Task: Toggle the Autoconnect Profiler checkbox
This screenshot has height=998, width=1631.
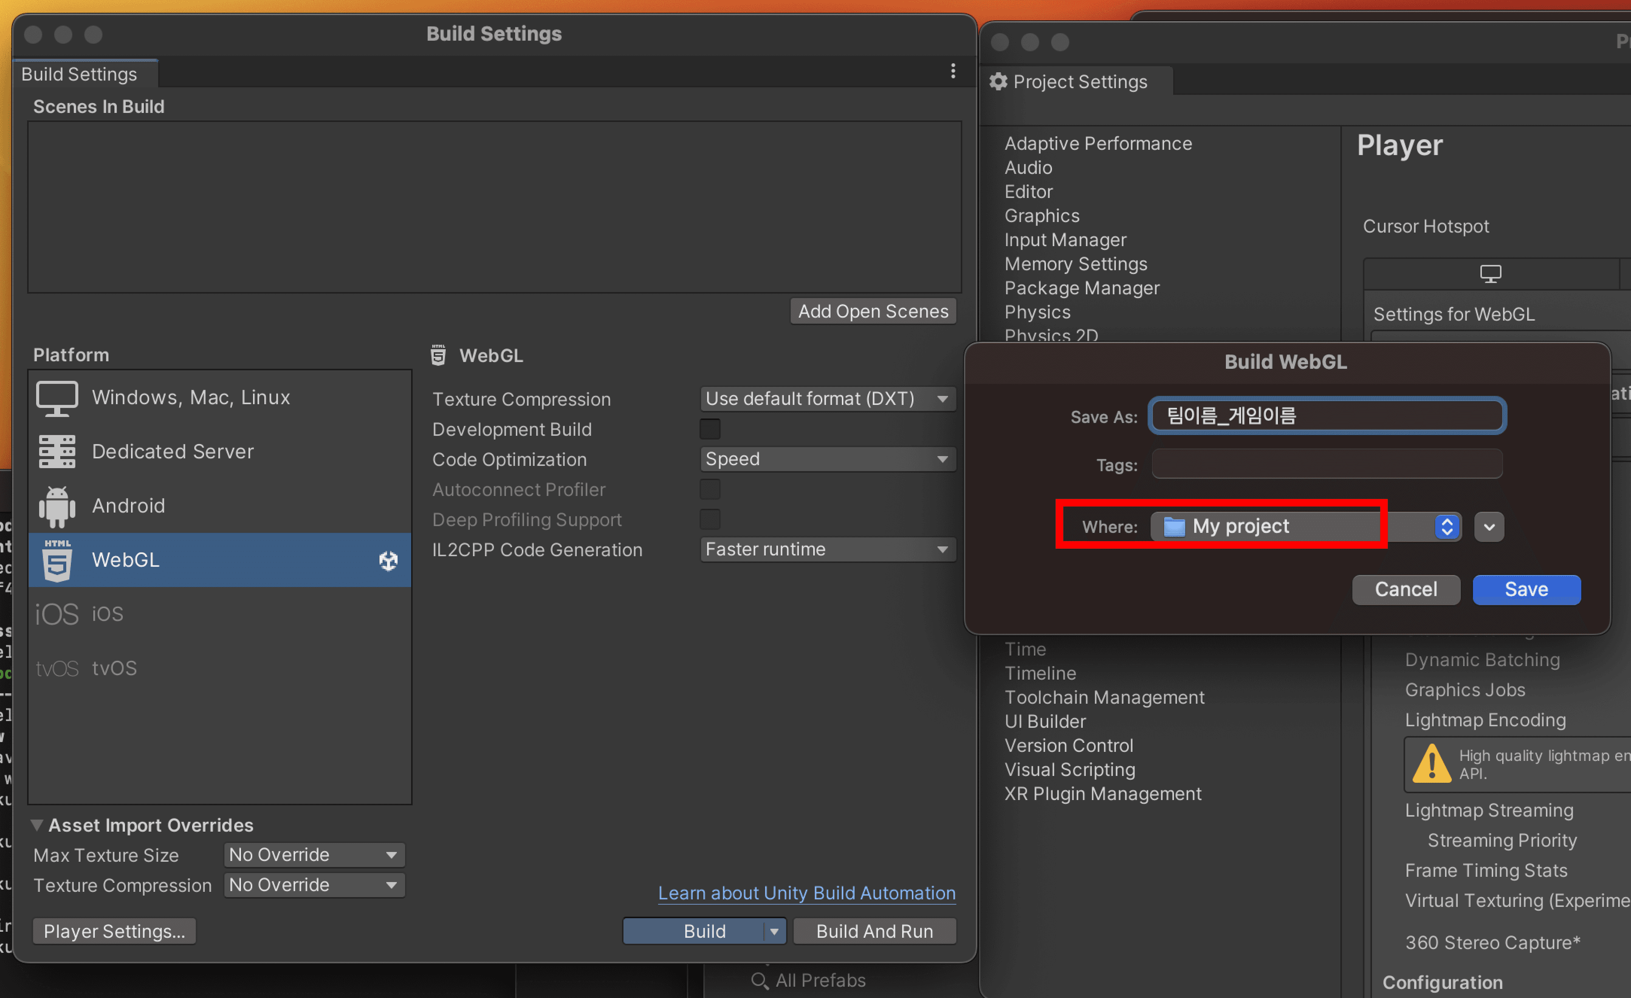Action: pyautogui.click(x=710, y=489)
